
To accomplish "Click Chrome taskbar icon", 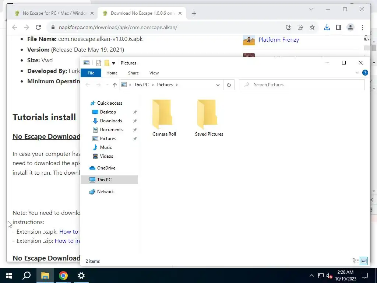I will pyautogui.click(x=63, y=276).
